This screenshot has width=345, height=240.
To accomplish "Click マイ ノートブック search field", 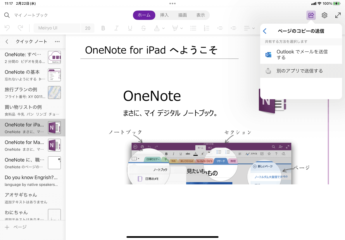I will pos(31,15).
